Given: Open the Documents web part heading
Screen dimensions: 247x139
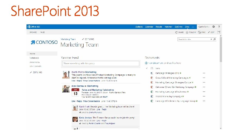Looking at the screenshot, I should pos(152,58).
